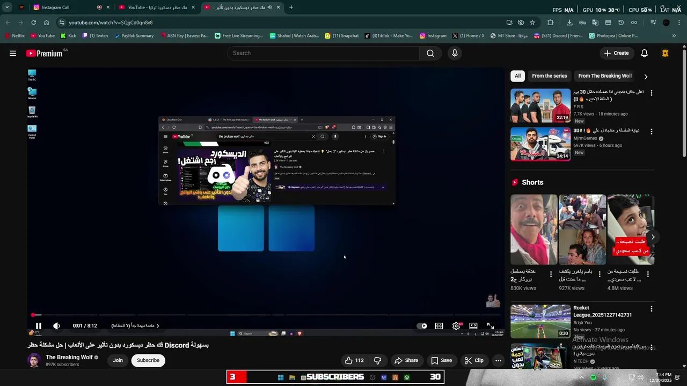Click the magnifier search button
Viewport: 687px width, 386px height.
click(x=430, y=53)
